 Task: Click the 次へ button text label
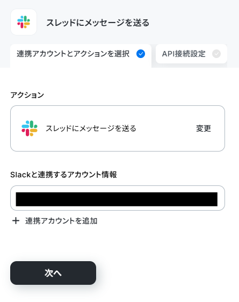[53, 273]
